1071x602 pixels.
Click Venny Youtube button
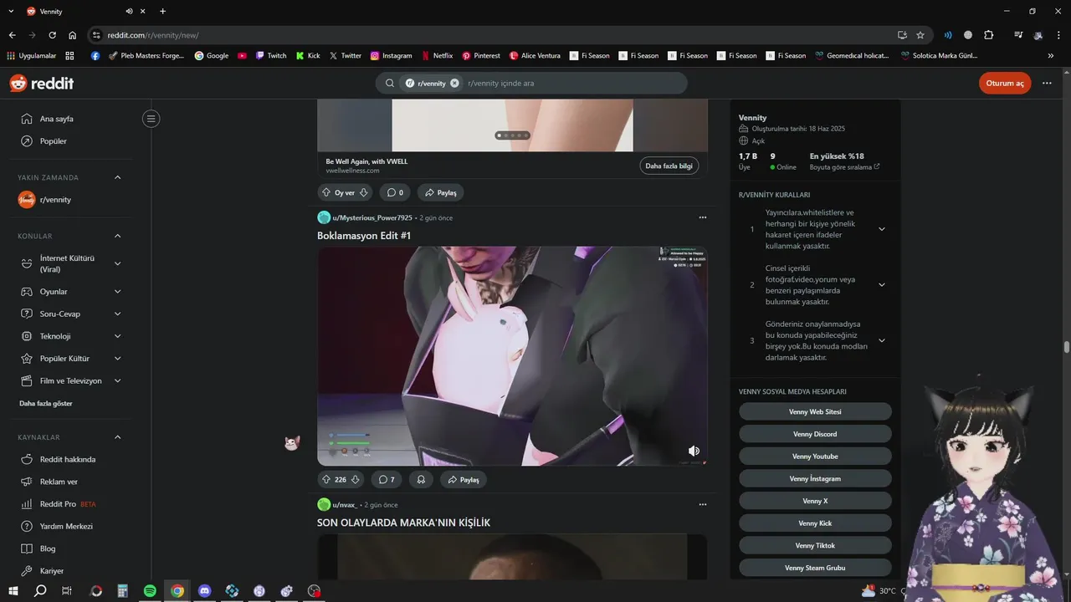pos(815,457)
